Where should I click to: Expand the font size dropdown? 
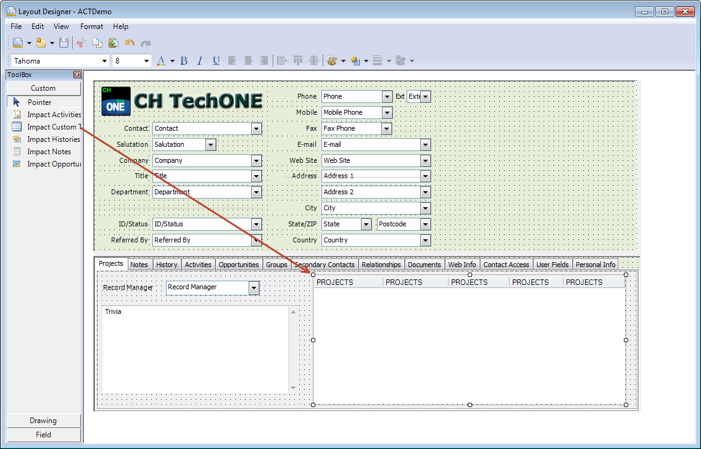pos(147,60)
